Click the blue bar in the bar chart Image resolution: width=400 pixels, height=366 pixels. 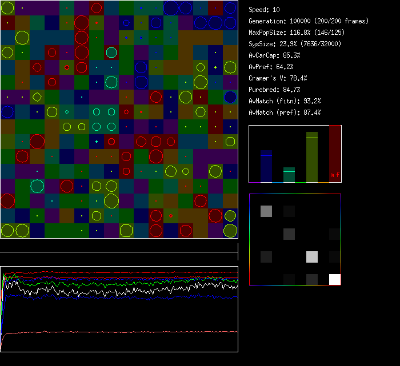pyautogui.click(x=266, y=166)
